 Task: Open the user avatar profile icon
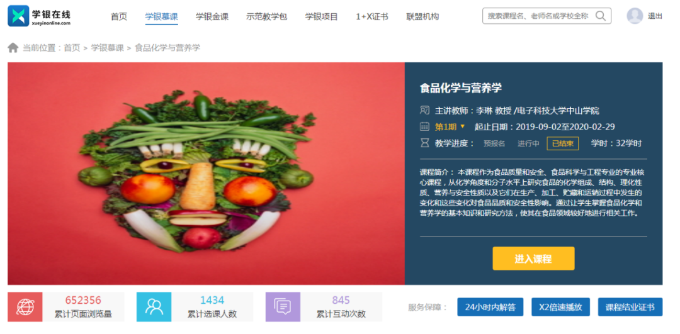coord(635,16)
